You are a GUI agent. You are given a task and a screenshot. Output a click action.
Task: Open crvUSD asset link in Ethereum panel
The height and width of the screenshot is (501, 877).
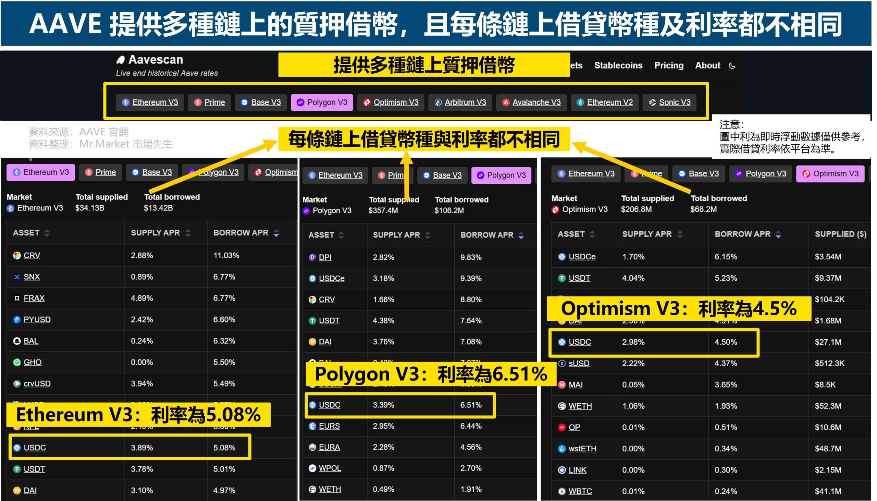click(x=37, y=383)
